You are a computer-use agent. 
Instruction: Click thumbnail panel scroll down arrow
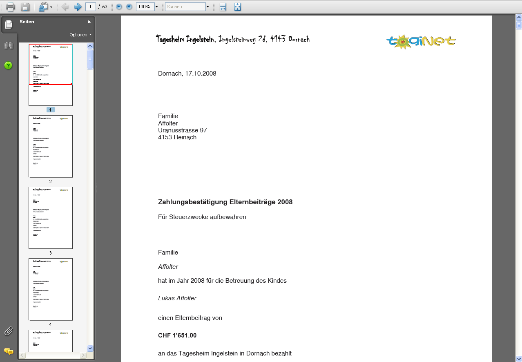(x=90, y=348)
